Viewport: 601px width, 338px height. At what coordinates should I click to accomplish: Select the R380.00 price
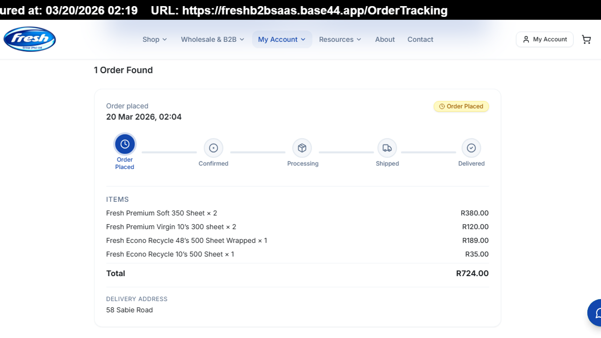(475, 213)
